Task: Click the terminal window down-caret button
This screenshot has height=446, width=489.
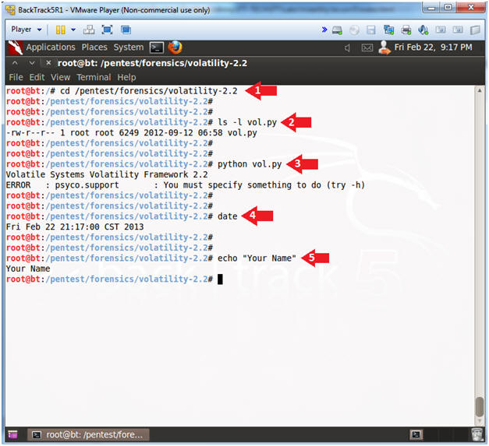Action: coord(32,63)
